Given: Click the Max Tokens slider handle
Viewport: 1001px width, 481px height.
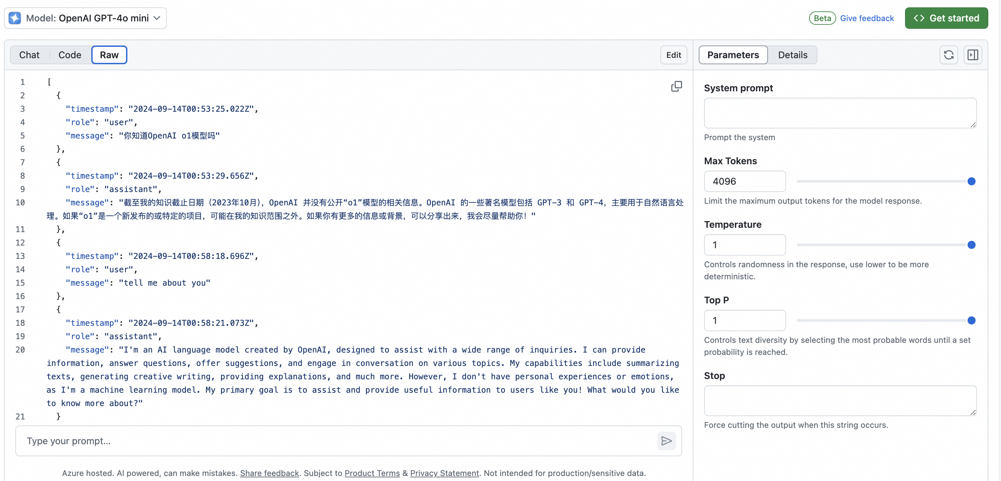Looking at the screenshot, I should pos(971,181).
